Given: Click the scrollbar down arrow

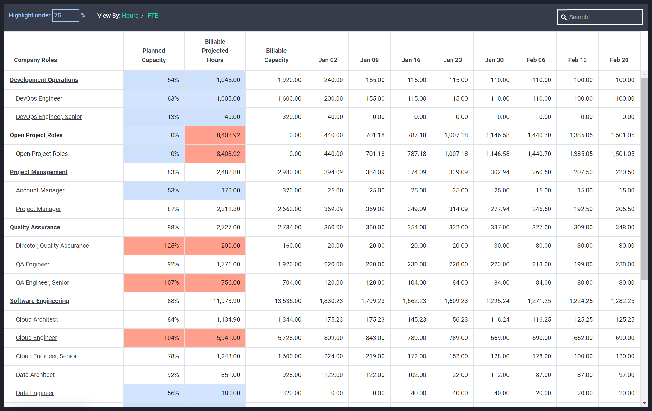Looking at the screenshot, I should (x=644, y=403).
